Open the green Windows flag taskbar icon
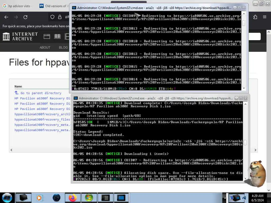This screenshot has width=271, height=203. 89,198
